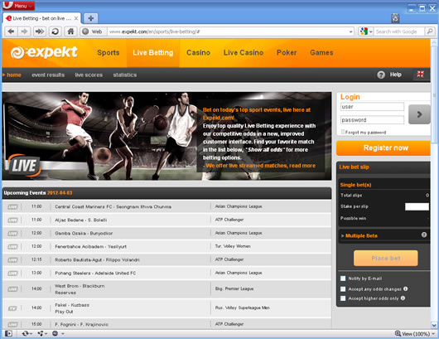Click the UK flag language selector
Viewport: 439px width, 339px height.
[420, 75]
